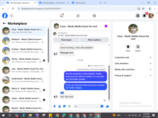
Task: Open the Facebook apps grid menu
Action: pyautogui.click(x=138, y=16)
